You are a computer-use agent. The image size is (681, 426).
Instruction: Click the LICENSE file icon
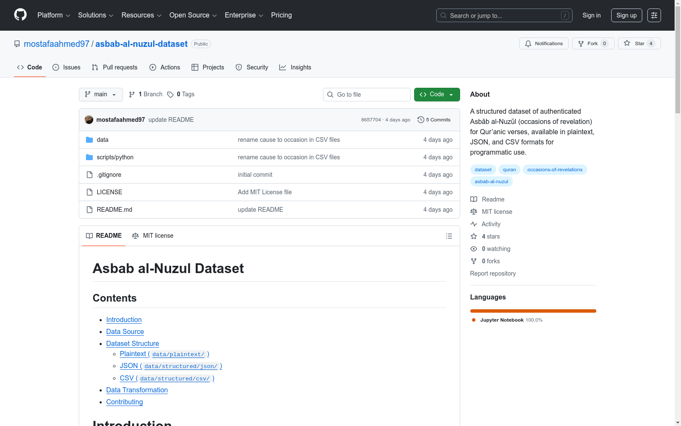(x=89, y=192)
